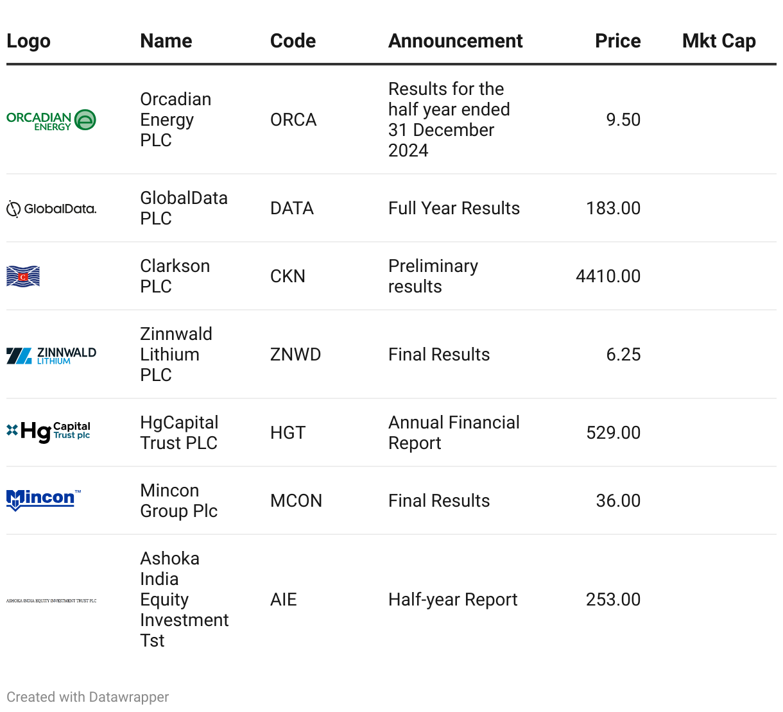Click the Orcadian Energy logo
This screenshot has width=783, height=712.
51,120
